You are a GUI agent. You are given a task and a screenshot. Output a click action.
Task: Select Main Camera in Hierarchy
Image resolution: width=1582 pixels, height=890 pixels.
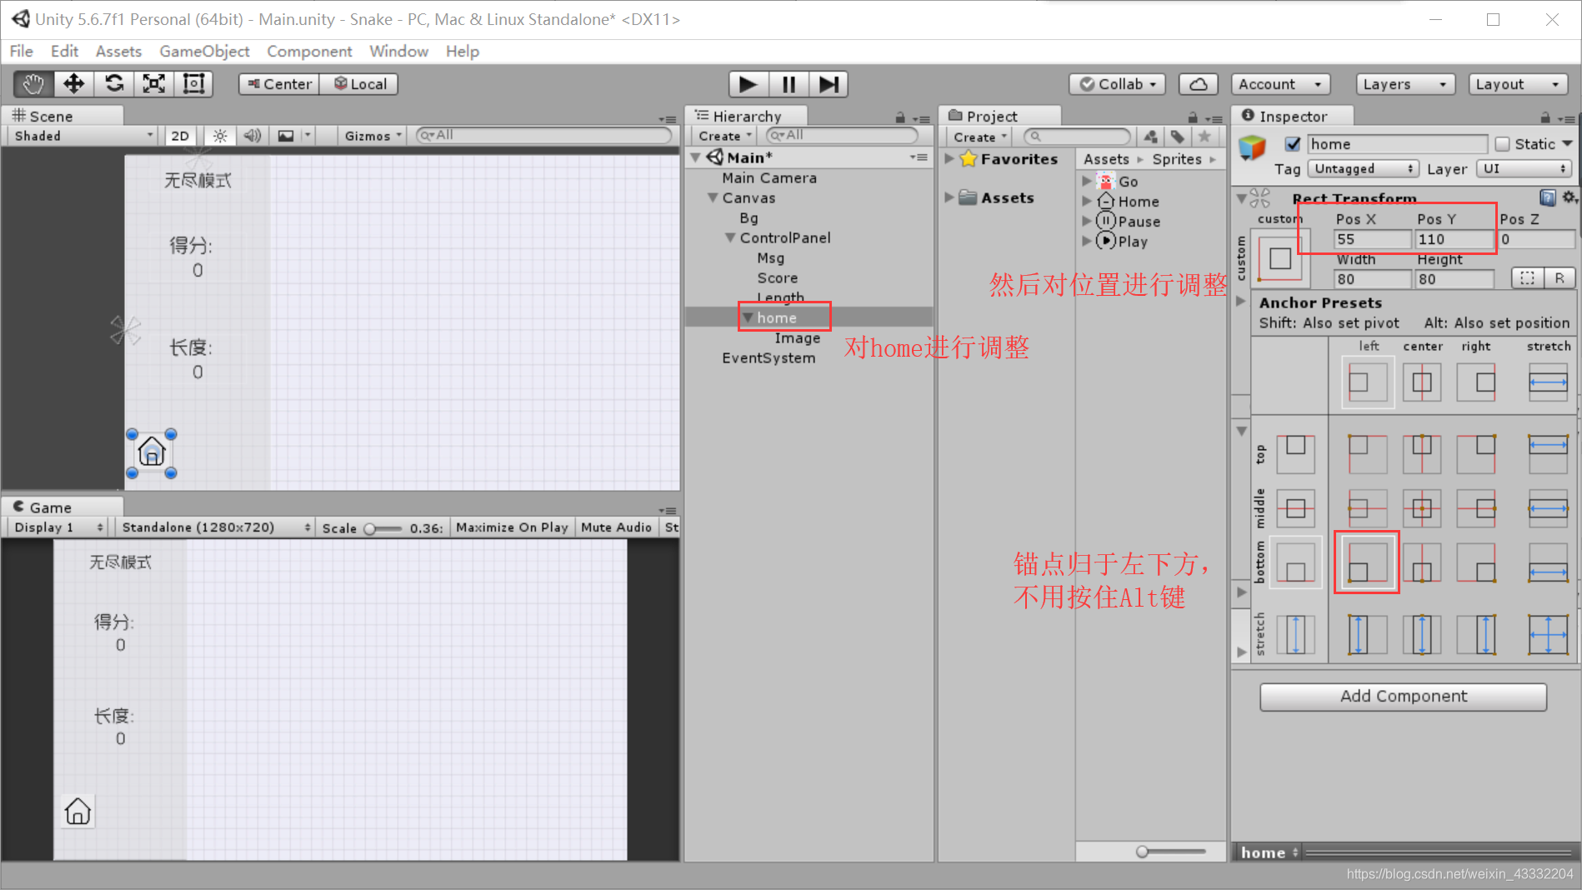click(x=769, y=177)
